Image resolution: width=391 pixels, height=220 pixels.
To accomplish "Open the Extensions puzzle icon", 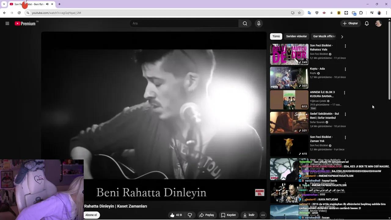I will click(361, 13).
